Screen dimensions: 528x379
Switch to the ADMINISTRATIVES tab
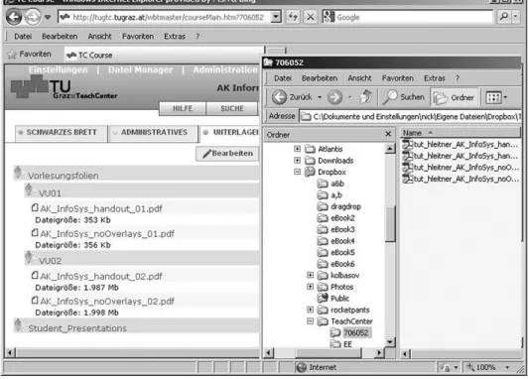click(x=154, y=132)
